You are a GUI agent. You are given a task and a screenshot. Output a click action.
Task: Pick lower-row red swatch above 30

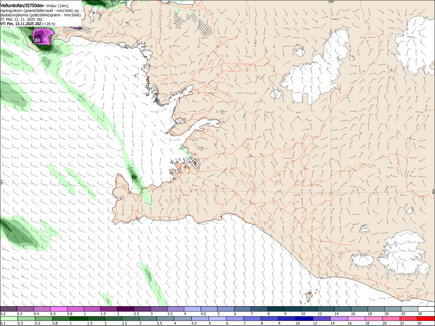426,319
